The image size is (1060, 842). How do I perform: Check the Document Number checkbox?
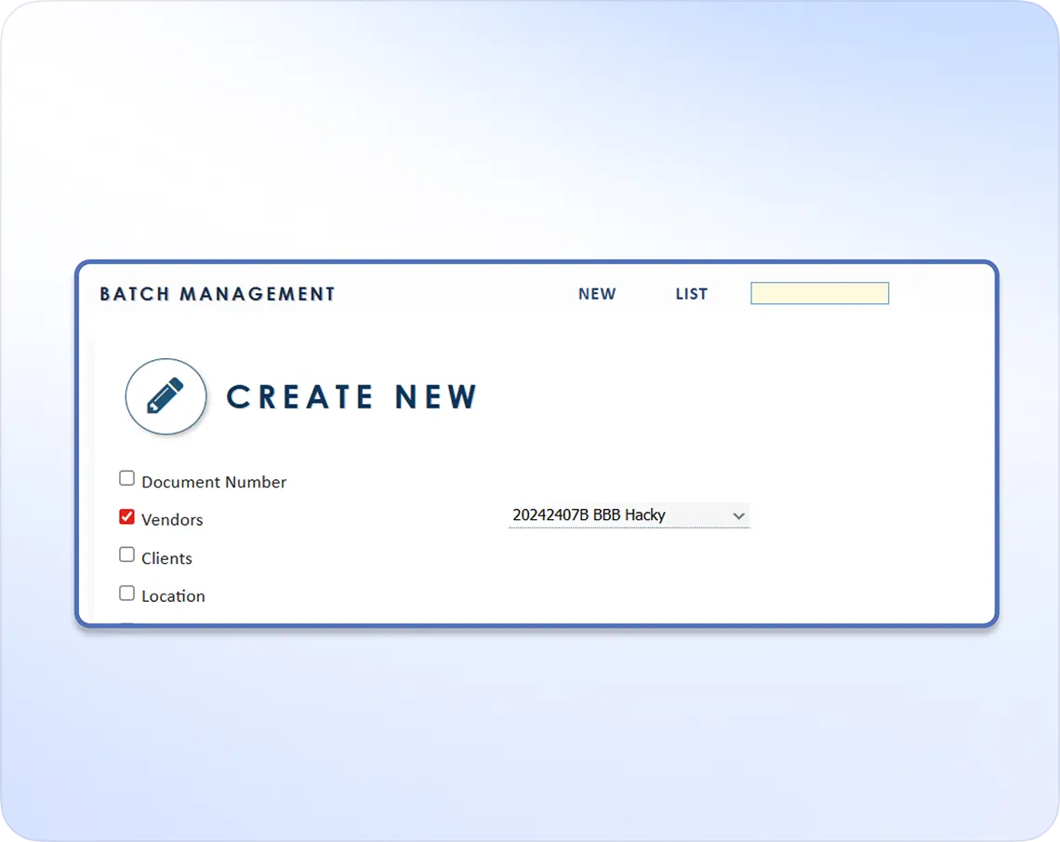(x=126, y=478)
